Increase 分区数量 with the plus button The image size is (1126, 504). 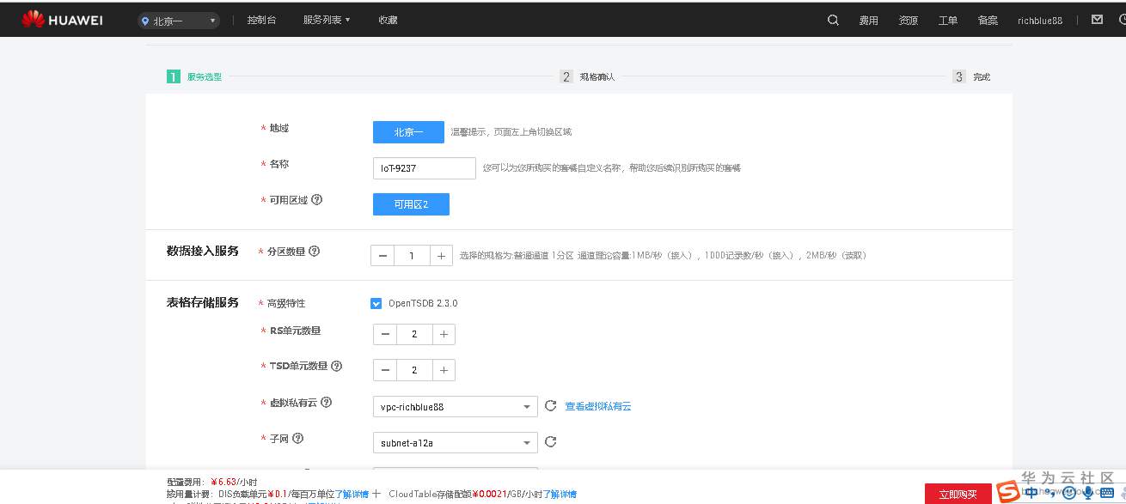click(441, 255)
